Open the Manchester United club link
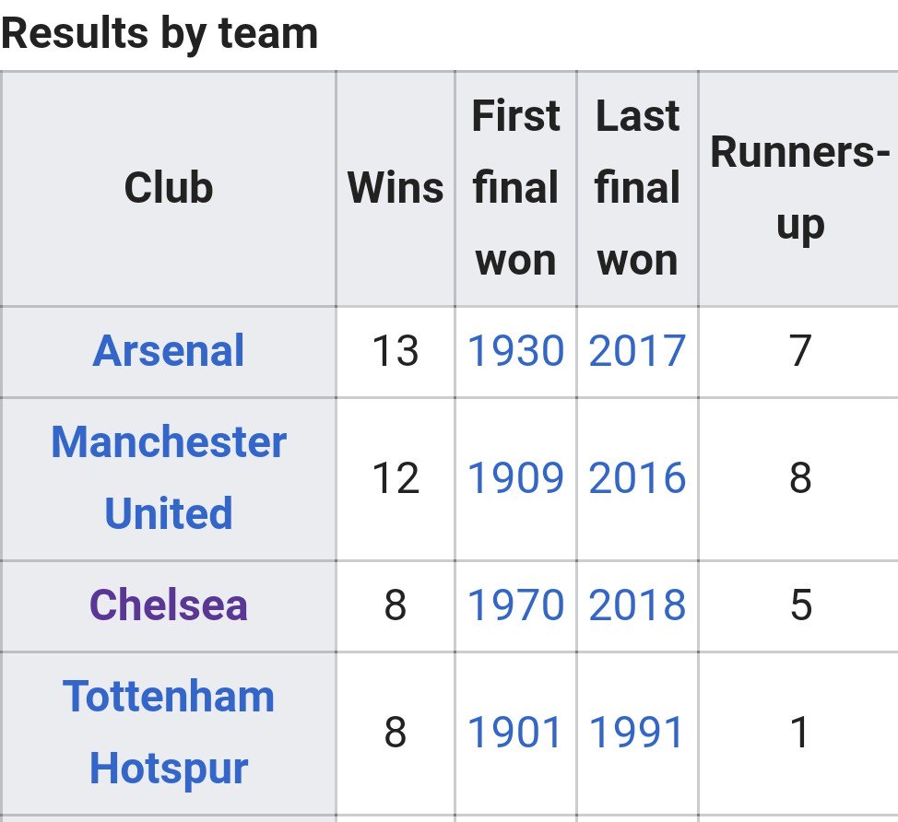This screenshot has width=898, height=822. (x=169, y=477)
